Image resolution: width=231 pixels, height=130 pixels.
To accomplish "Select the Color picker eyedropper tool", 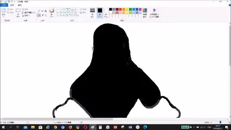I will pos(43,15).
